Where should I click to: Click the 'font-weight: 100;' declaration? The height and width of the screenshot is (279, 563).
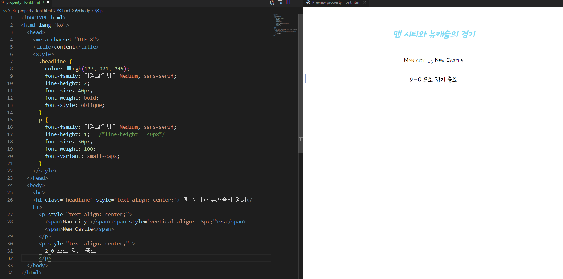[x=70, y=149]
